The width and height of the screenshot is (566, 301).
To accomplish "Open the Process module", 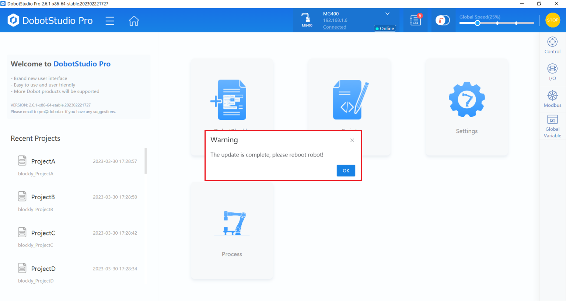I will [231, 230].
